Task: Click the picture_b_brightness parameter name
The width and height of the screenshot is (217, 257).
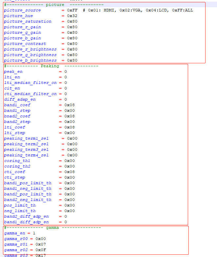Action: [x=30, y=61]
